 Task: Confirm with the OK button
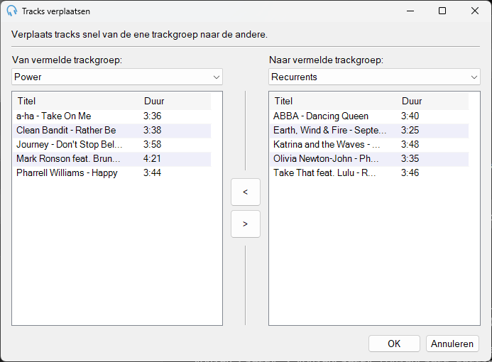point(394,344)
